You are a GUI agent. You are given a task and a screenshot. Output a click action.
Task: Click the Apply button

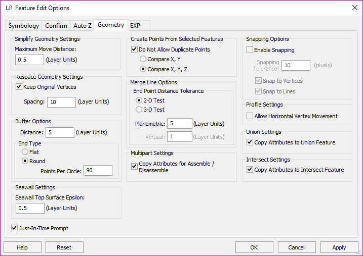pyautogui.click(x=339, y=247)
